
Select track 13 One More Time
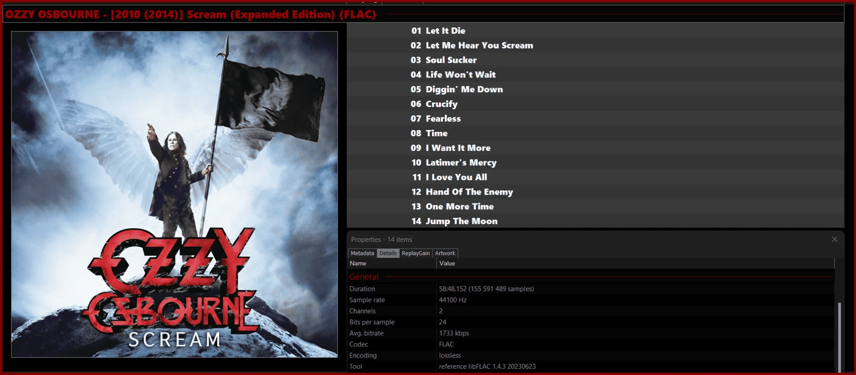[596, 207]
